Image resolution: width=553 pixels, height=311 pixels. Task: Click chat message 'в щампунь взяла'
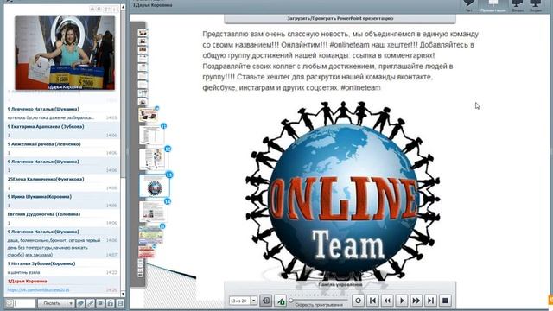(23, 273)
